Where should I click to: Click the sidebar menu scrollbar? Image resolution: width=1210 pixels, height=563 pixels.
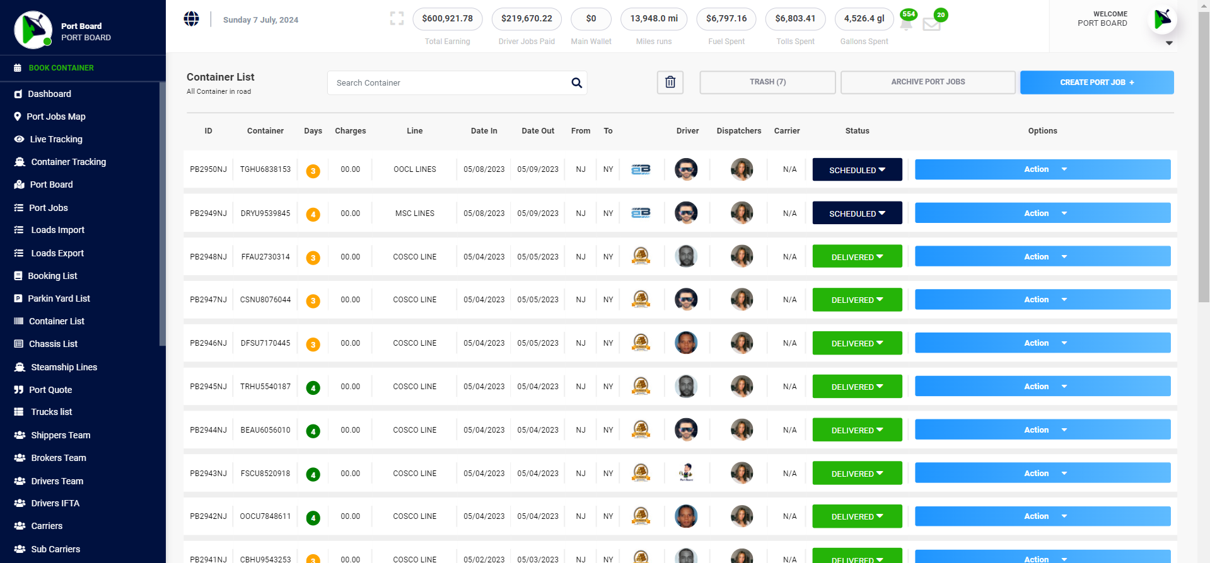[162, 214]
